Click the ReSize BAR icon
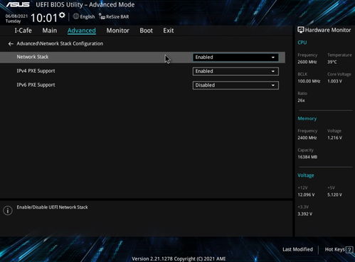Viewport: 355px width, 262px height. point(102,16)
